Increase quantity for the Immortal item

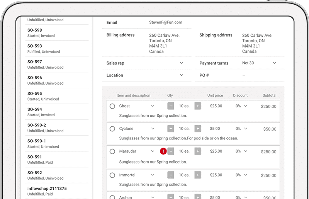point(198,175)
